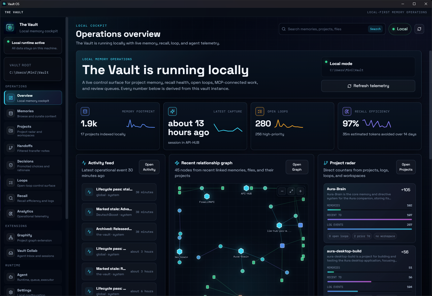The width and height of the screenshot is (432, 296).
Task: Click the Decisions shield icon
Action: [x=11, y=165]
